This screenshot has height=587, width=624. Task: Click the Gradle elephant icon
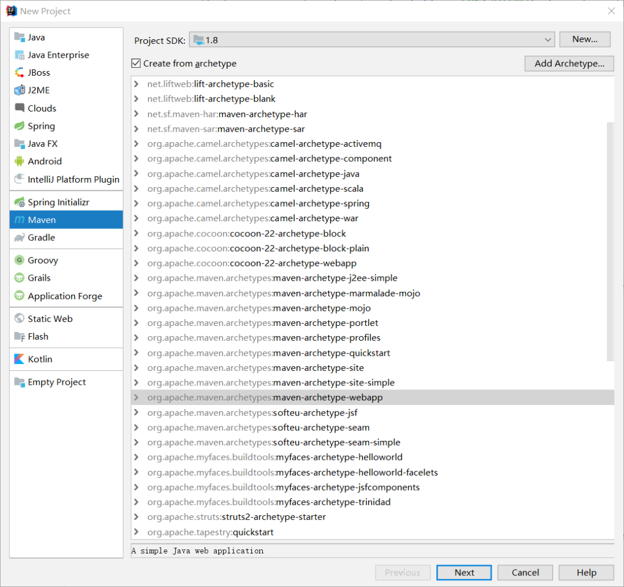pyautogui.click(x=19, y=237)
